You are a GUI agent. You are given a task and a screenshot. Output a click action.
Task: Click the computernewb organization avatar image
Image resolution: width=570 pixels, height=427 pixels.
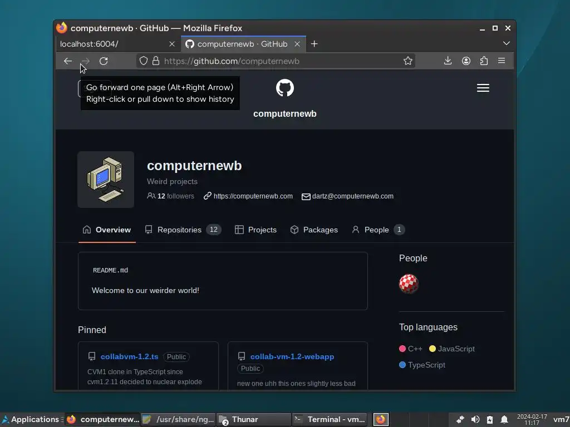(x=106, y=180)
